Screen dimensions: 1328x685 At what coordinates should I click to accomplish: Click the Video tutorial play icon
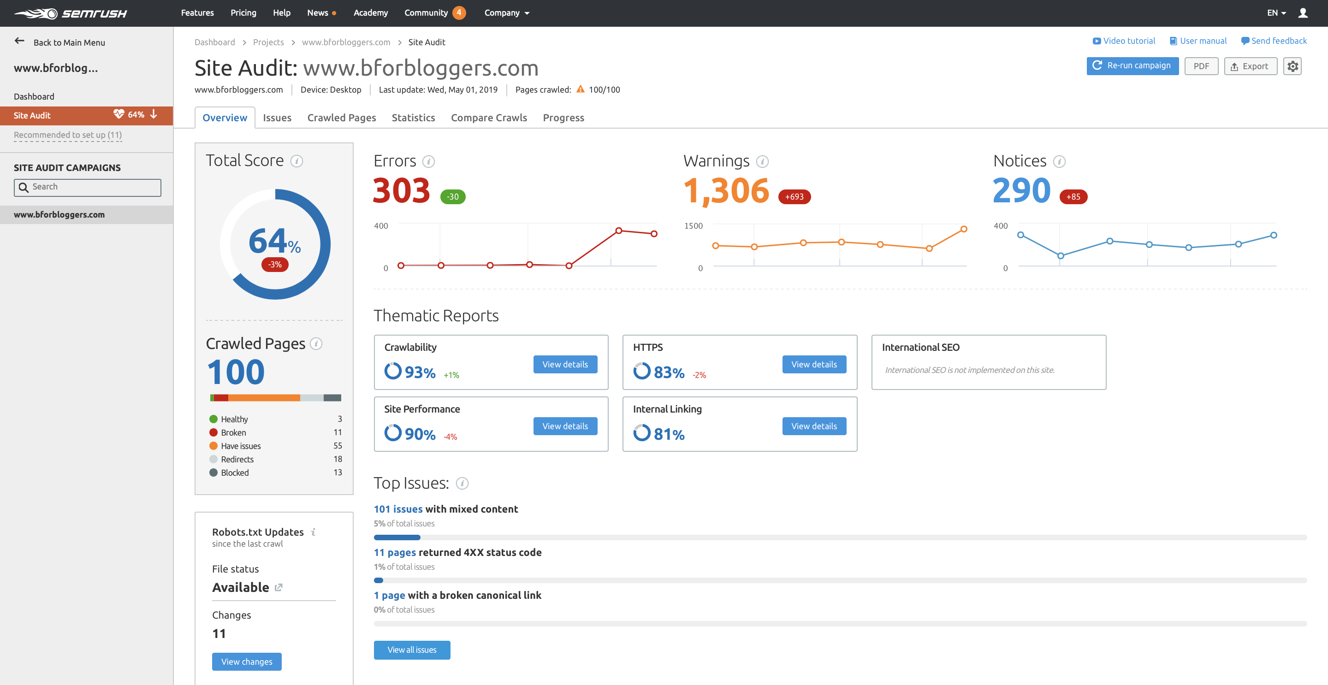tap(1097, 41)
